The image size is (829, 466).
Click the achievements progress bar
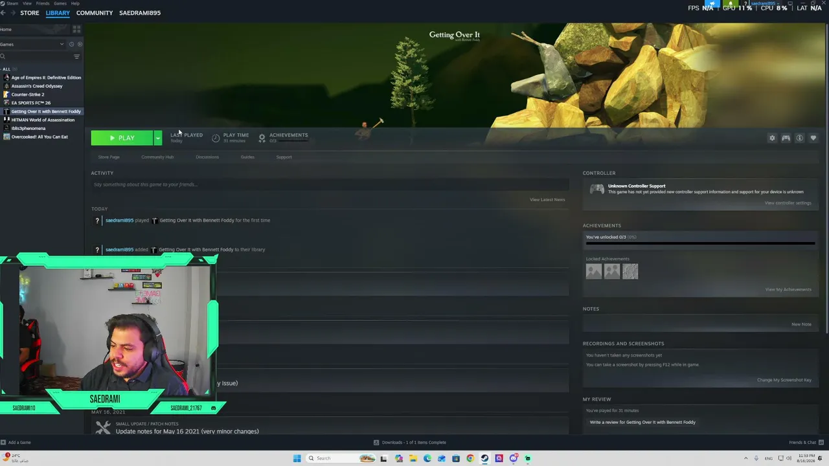point(700,244)
